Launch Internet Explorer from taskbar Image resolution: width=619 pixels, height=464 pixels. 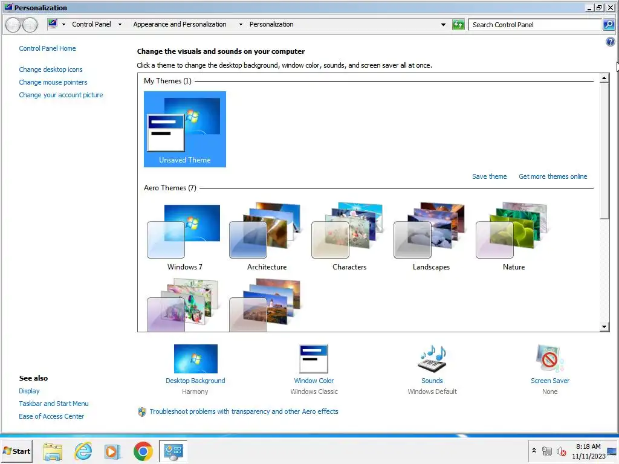83,451
